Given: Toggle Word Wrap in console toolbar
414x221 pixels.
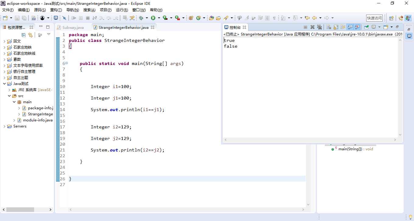Looking at the screenshot, I should (x=343, y=27).
